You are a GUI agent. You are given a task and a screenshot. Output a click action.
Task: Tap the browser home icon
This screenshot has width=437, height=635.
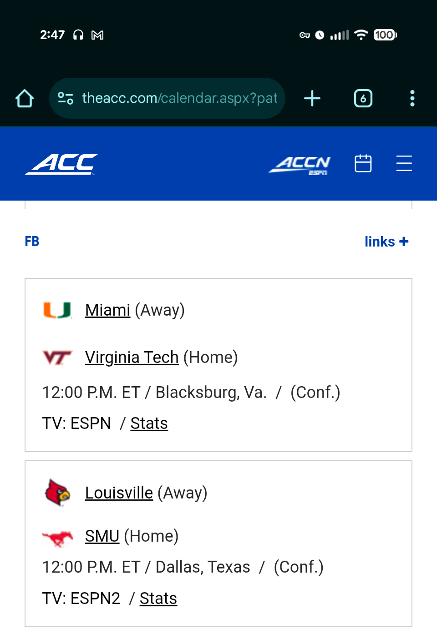click(25, 98)
